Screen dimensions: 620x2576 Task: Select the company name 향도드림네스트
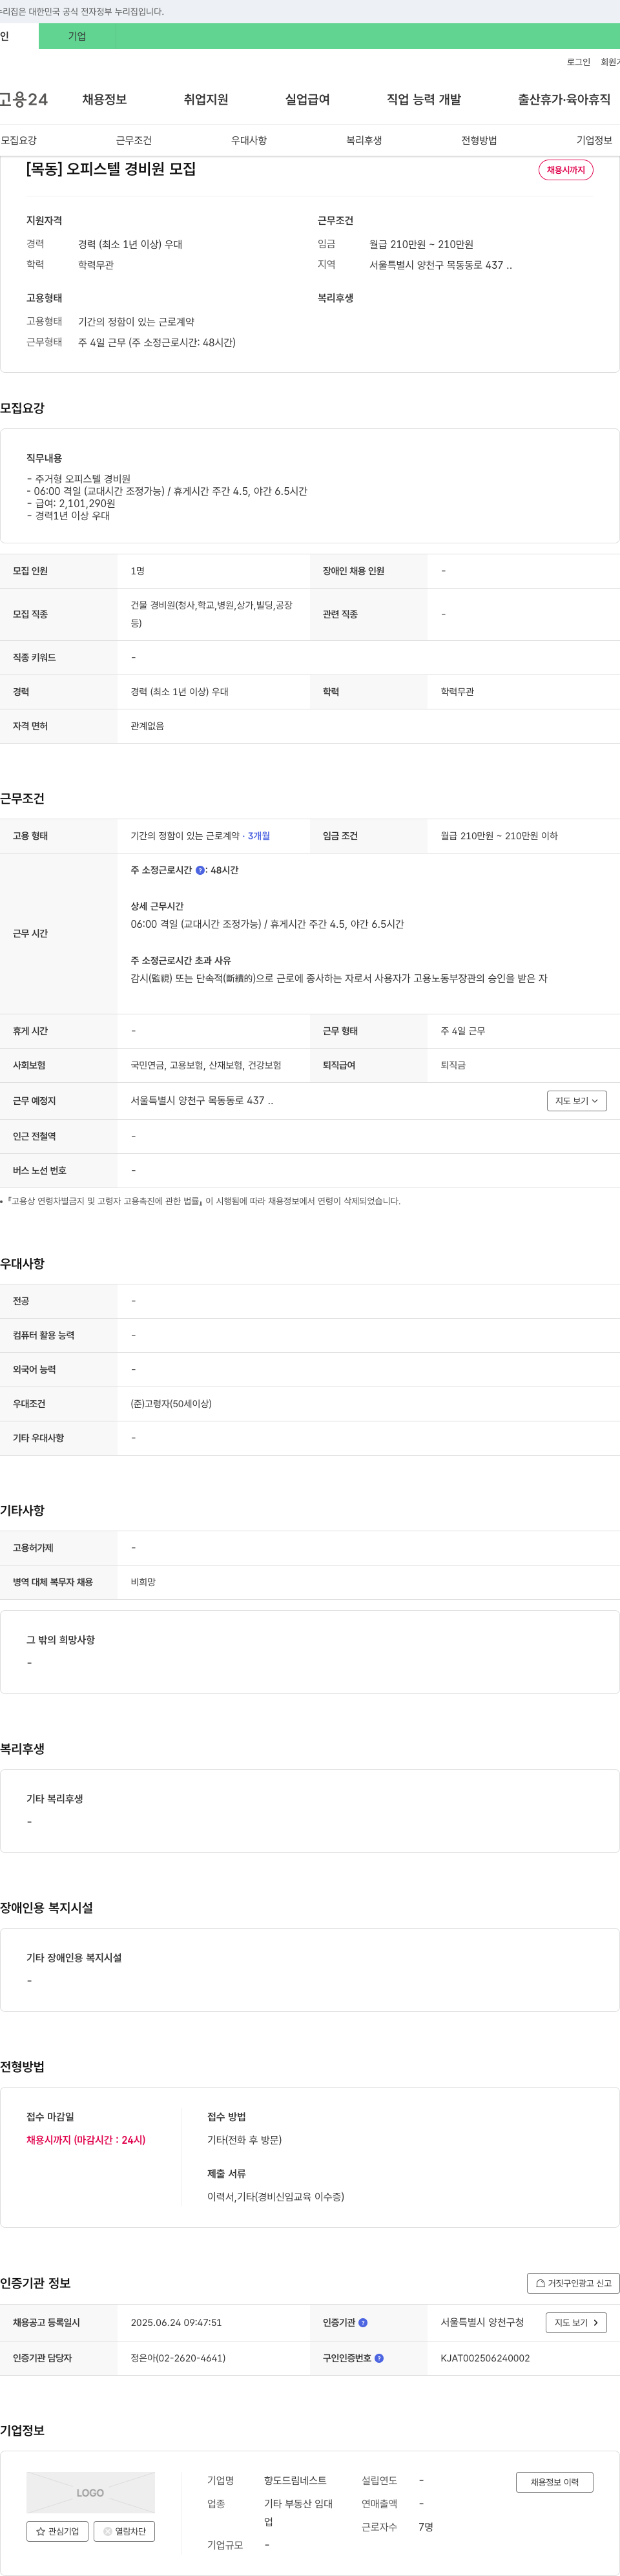click(295, 2480)
